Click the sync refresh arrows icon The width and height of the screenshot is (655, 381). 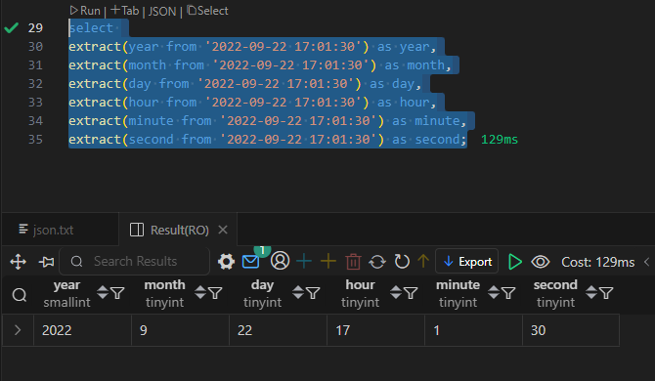click(x=377, y=262)
